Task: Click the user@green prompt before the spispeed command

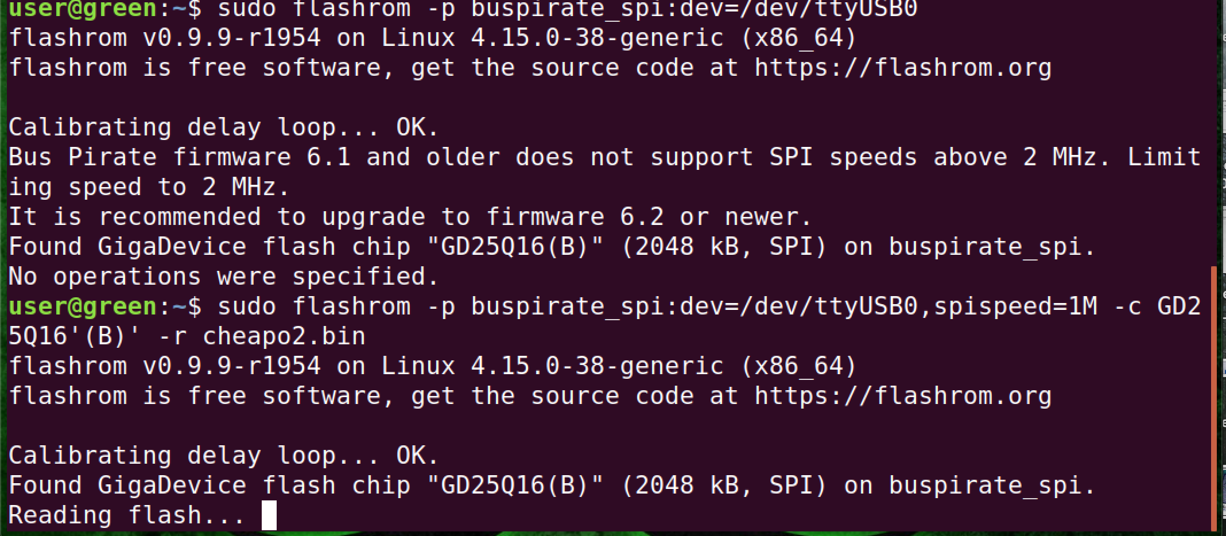Action: [x=82, y=306]
